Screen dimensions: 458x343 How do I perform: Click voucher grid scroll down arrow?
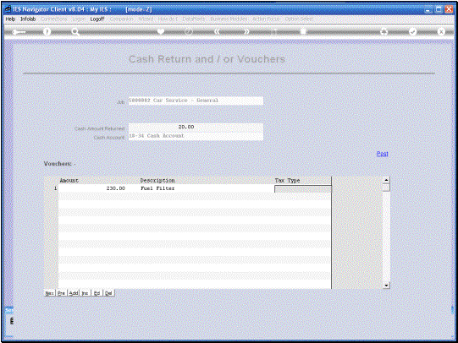[386, 286]
